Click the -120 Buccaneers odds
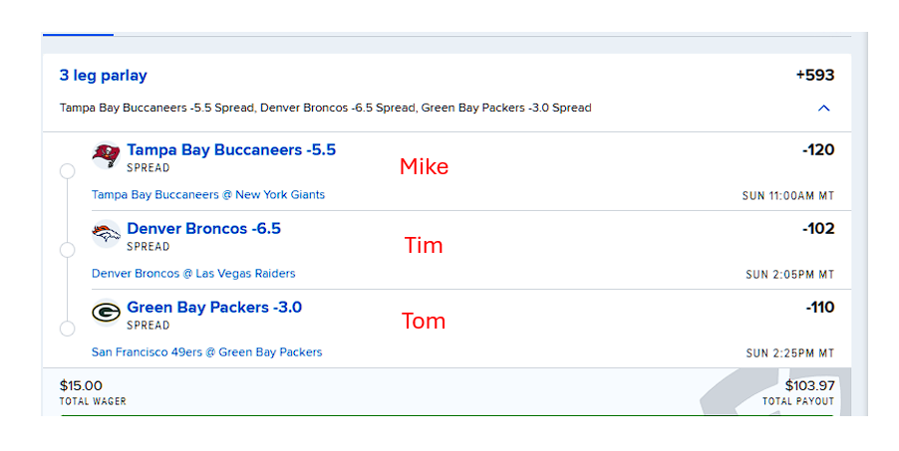Screen dimensions: 899x451 [817, 150]
